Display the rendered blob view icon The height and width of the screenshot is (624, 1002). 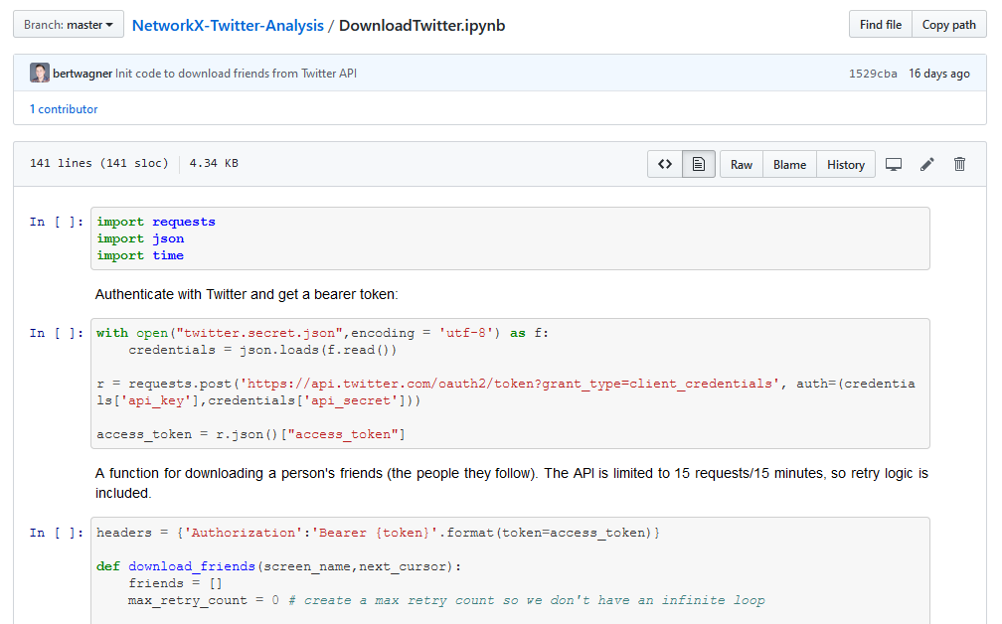click(x=699, y=164)
